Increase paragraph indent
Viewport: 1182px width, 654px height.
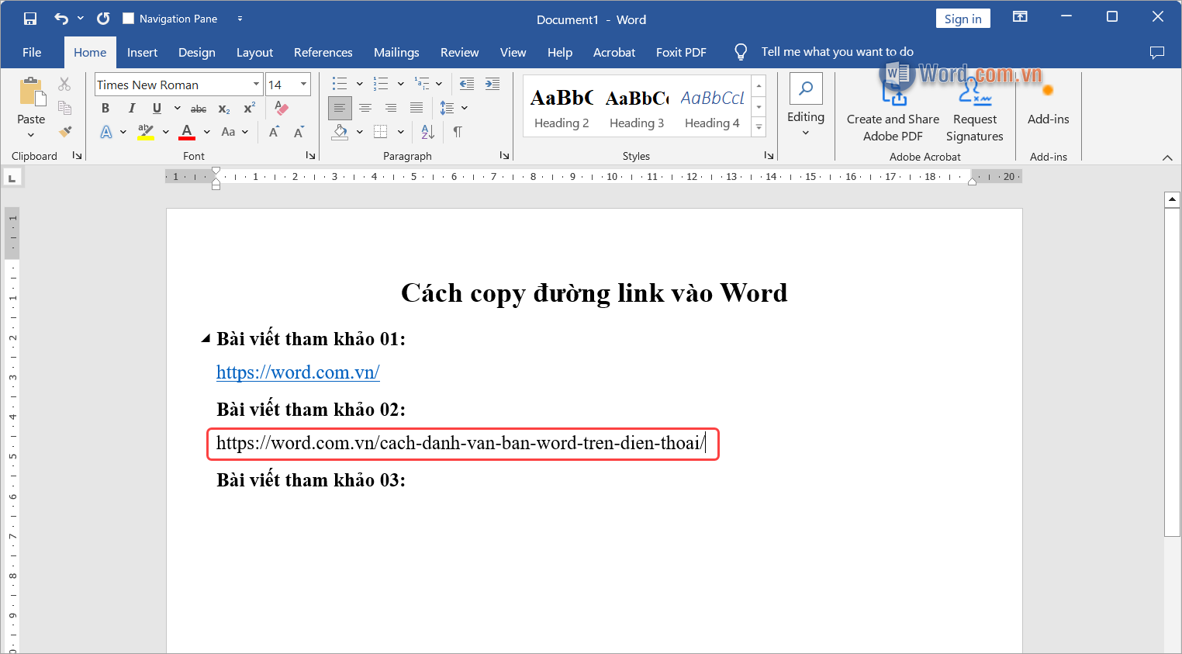[x=492, y=84]
